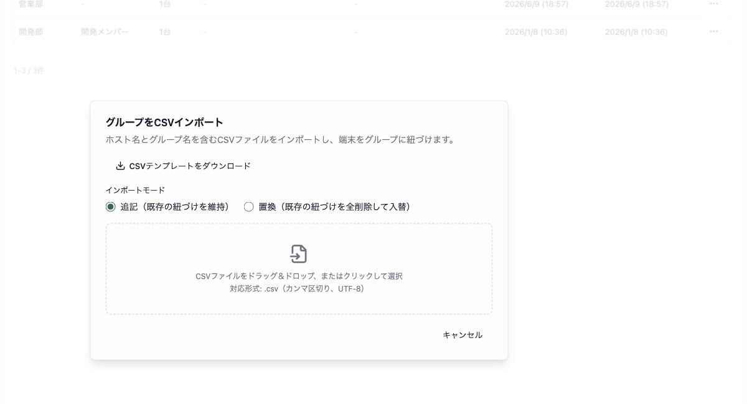Screen dimensions: 747x404
Task: Select the 置換 import mode radio button
Action: (249, 207)
